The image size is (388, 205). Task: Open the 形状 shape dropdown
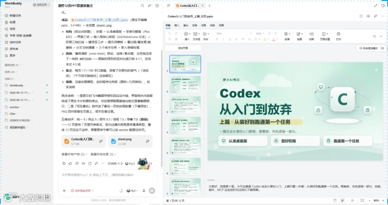(206, 36)
